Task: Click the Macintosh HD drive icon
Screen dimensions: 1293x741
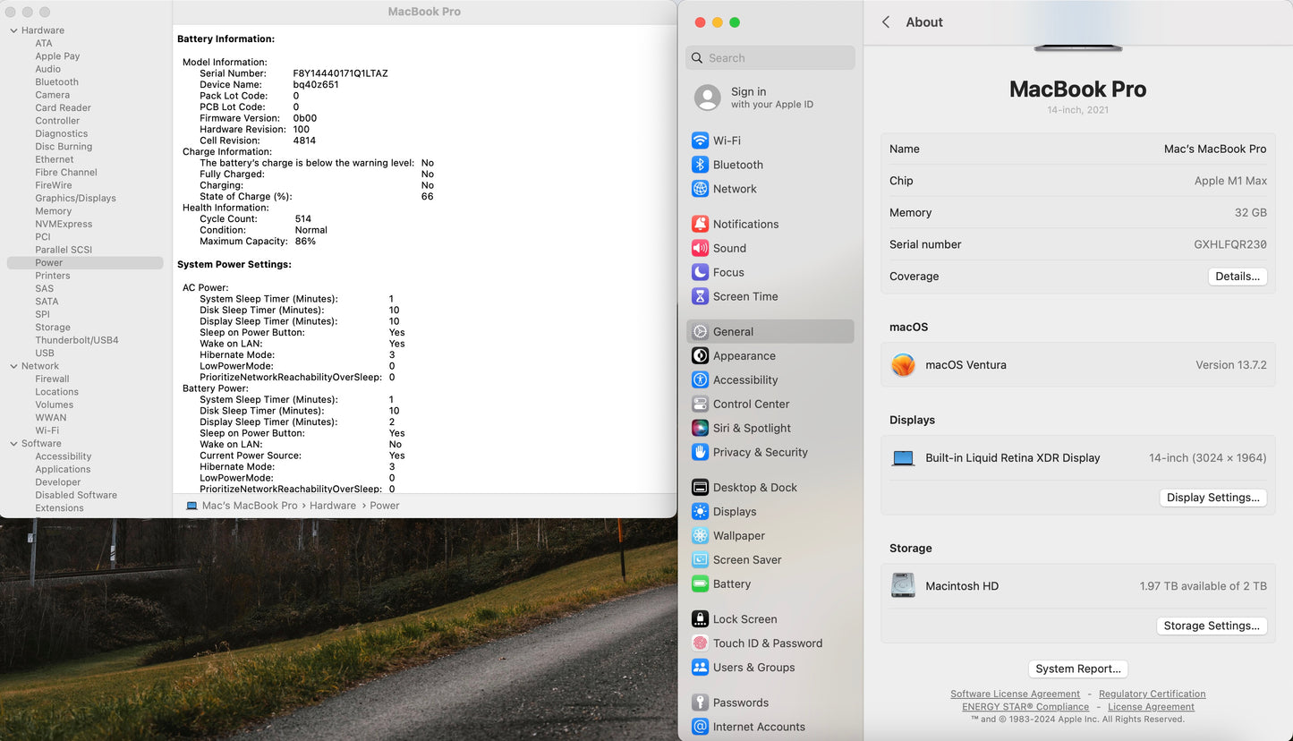Action: 903,585
